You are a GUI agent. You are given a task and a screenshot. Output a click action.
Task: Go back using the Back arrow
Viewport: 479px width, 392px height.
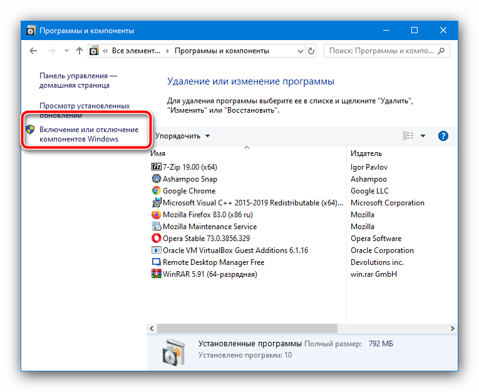click(x=33, y=51)
